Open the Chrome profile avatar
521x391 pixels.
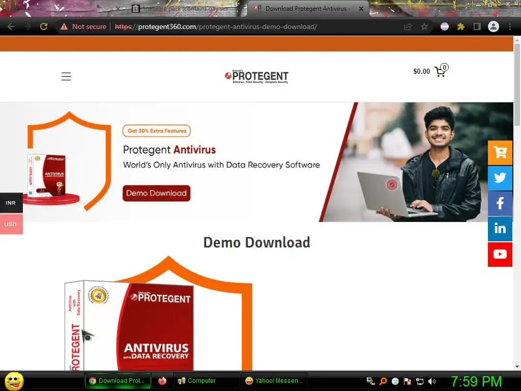point(494,26)
